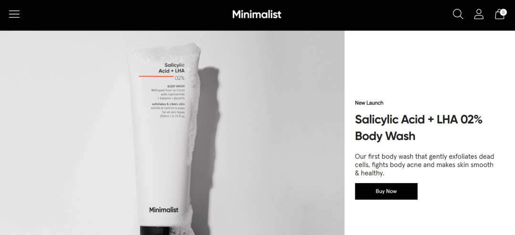
Task: Open the search magnifier icon
Action: [458, 14]
